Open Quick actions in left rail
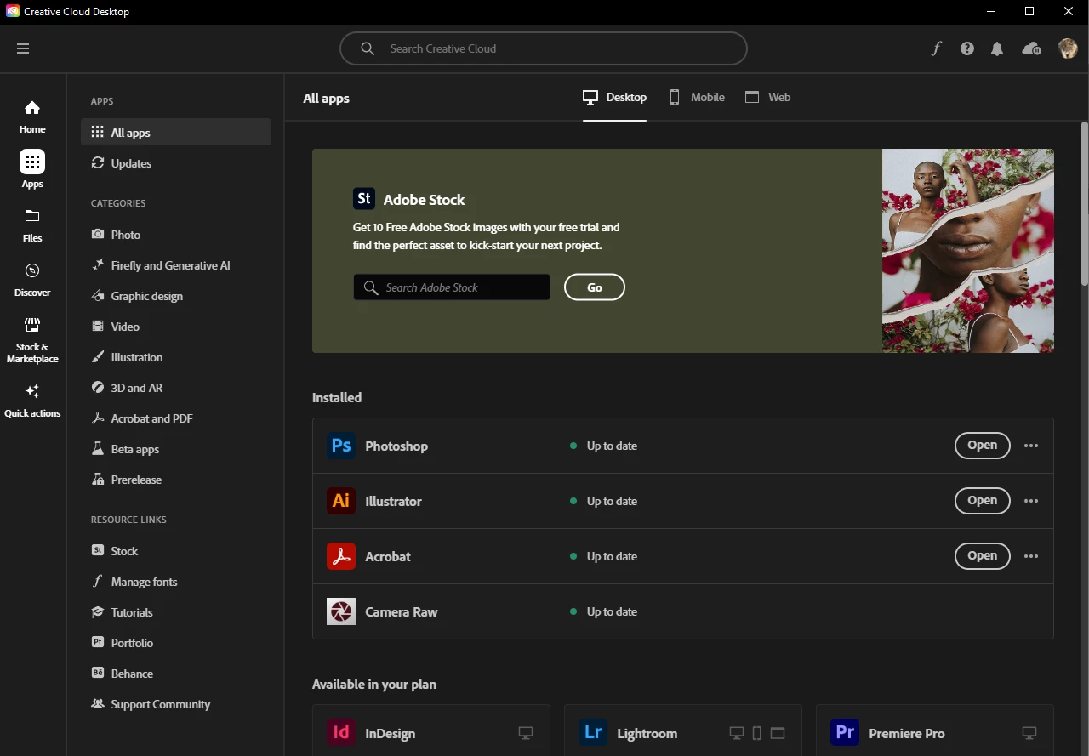 coord(32,401)
